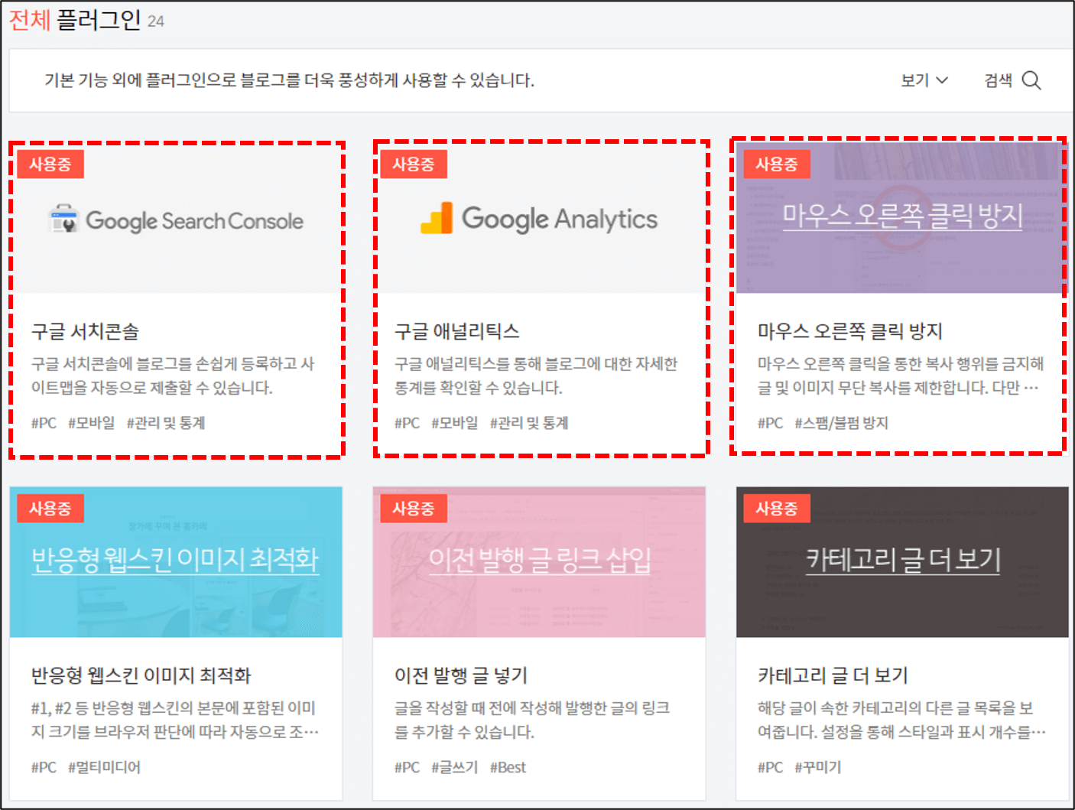The image size is (1075, 810).
Task: Toggle 사용중 badge on 구글 서치콘솔 plugin
Action: pos(50,163)
